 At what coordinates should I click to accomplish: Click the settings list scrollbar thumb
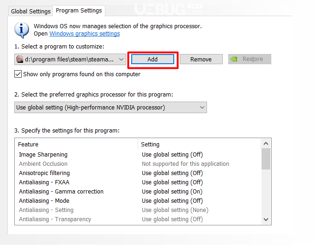point(266,159)
